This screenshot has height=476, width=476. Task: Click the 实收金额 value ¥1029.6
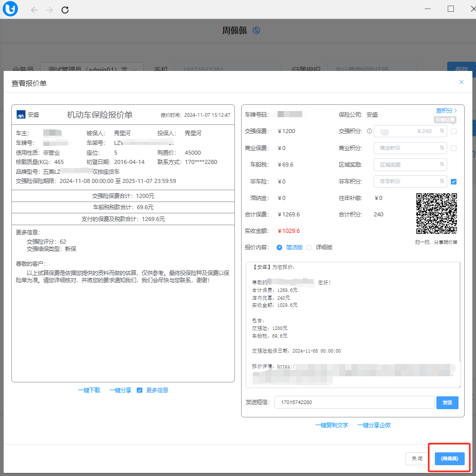289,231
